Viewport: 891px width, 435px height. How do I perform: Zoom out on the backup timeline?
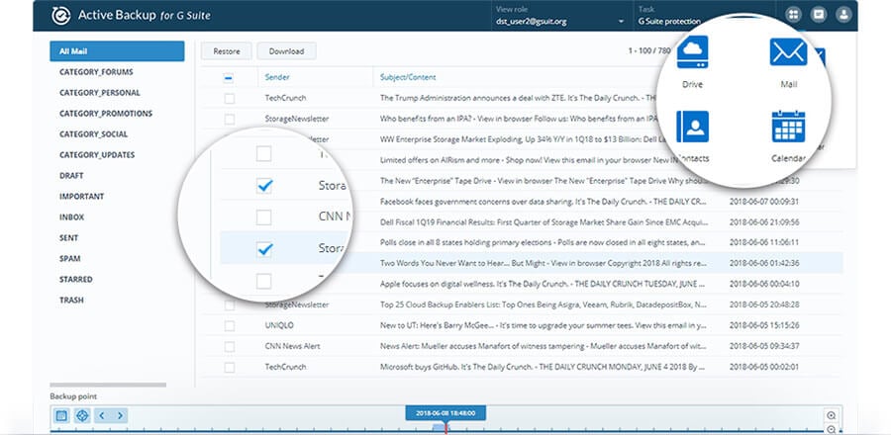point(832,429)
